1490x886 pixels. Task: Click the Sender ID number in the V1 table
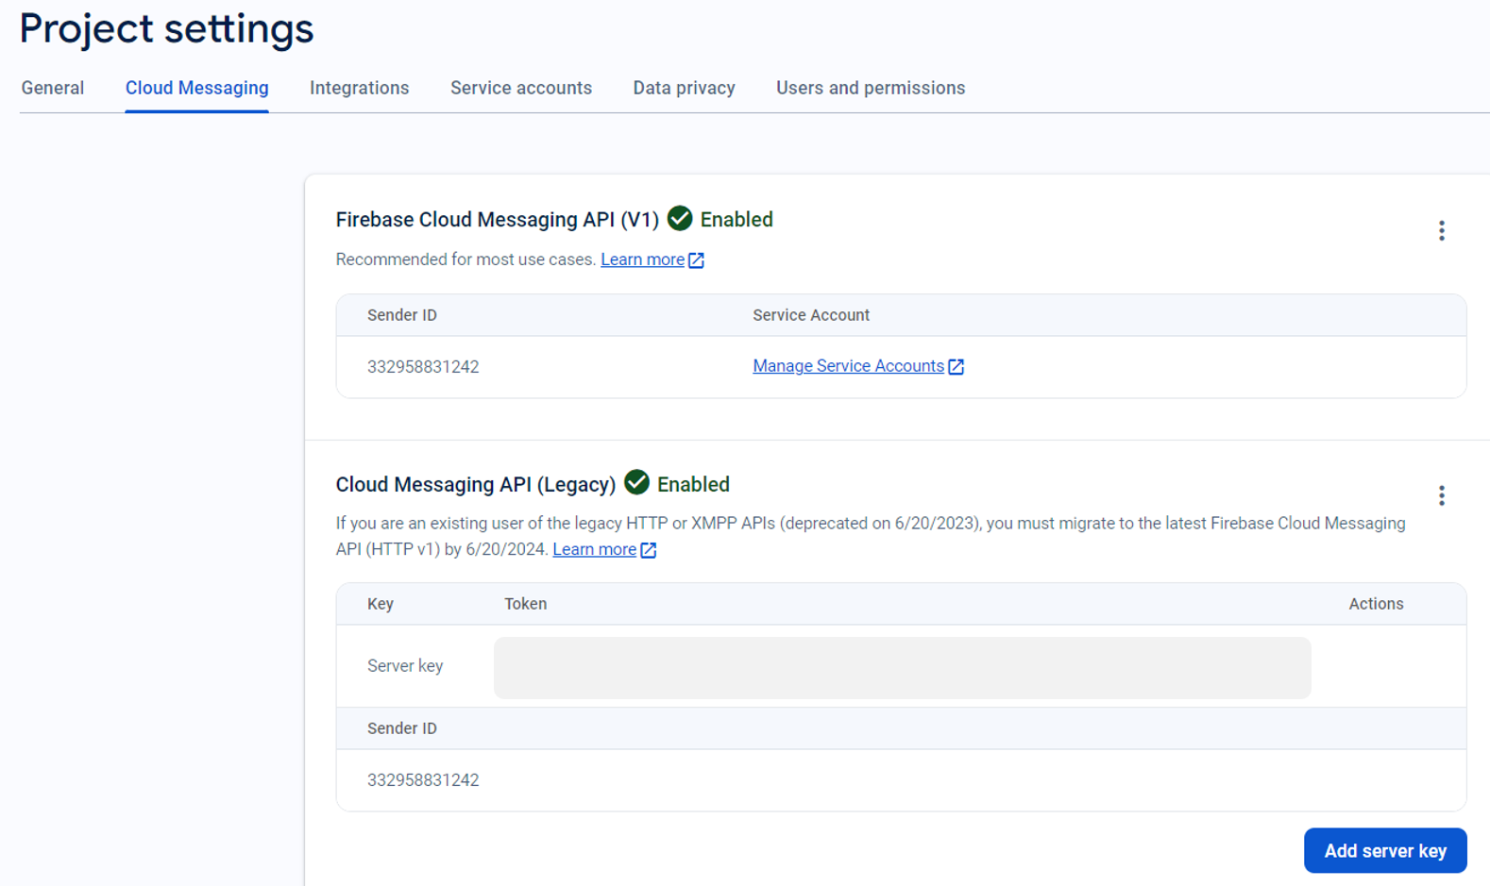[423, 367]
